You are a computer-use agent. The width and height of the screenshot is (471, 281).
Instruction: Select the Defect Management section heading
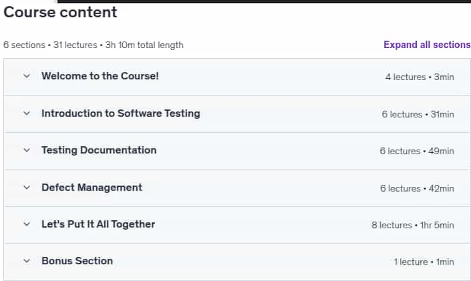[x=92, y=188]
